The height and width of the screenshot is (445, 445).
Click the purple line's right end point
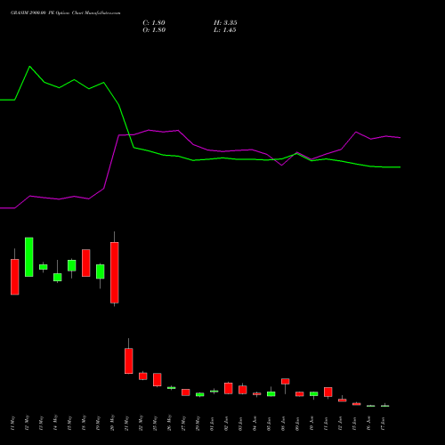pos(400,138)
